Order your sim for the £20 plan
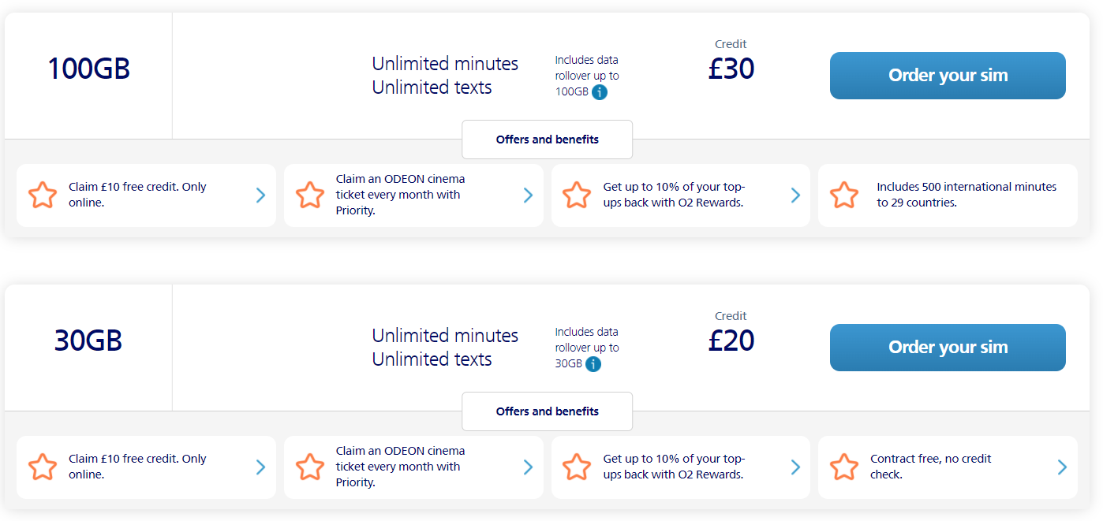Viewport: 1103px width, 521px height. [x=948, y=348]
